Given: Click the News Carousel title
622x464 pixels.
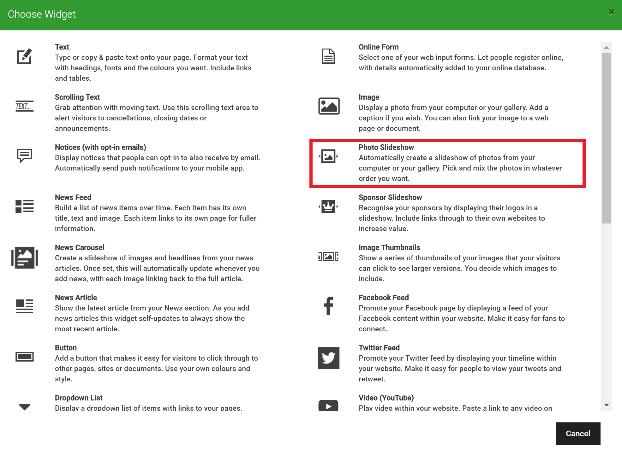Looking at the screenshot, I should [80, 247].
